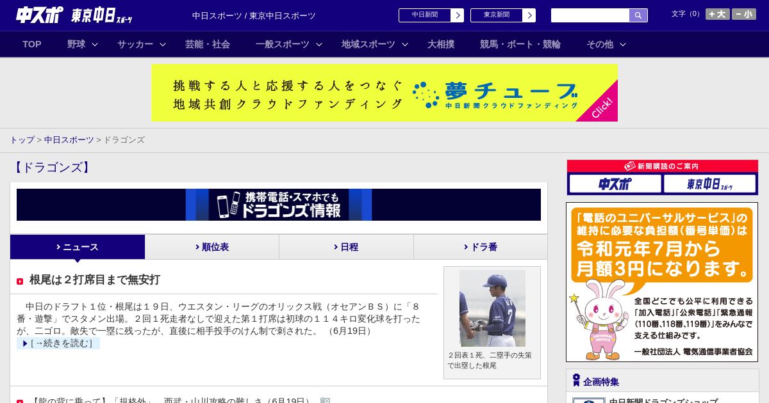769x403 pixels.
Task: Select the ニュース tab
Action: [78, 247]
